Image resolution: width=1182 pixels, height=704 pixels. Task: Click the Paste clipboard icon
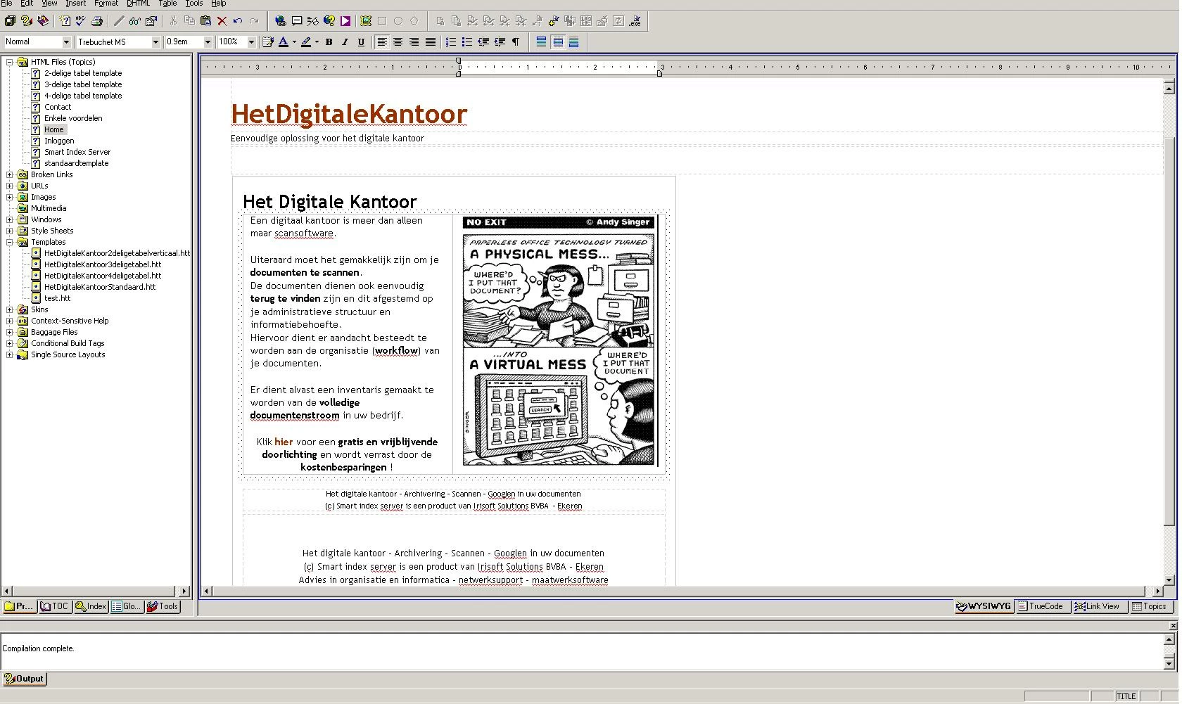205,21
